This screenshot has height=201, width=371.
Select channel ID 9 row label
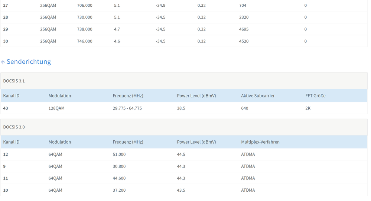click(x=4, y=166)
